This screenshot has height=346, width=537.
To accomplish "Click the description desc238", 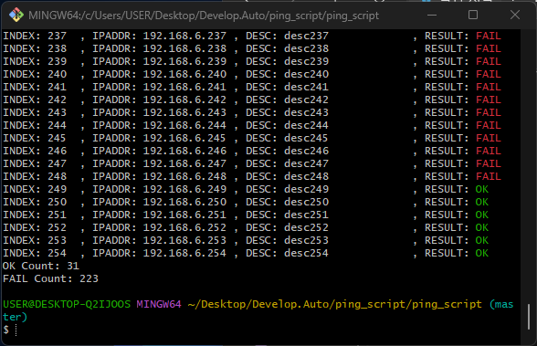I will [306, 48].
